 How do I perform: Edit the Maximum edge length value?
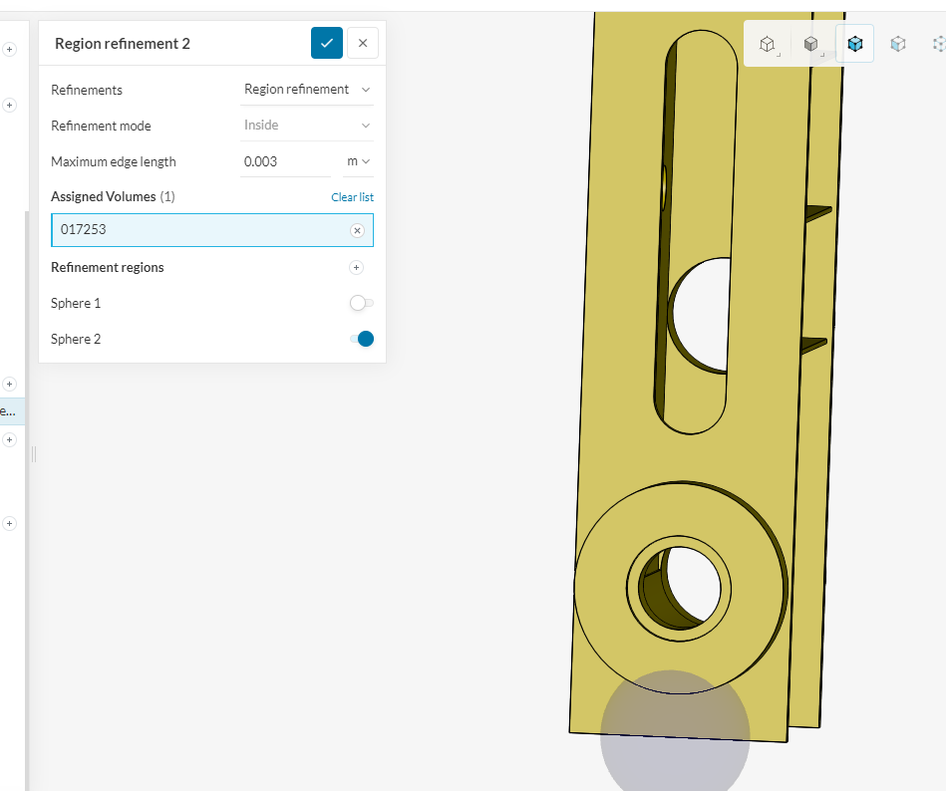pos(285,161)
